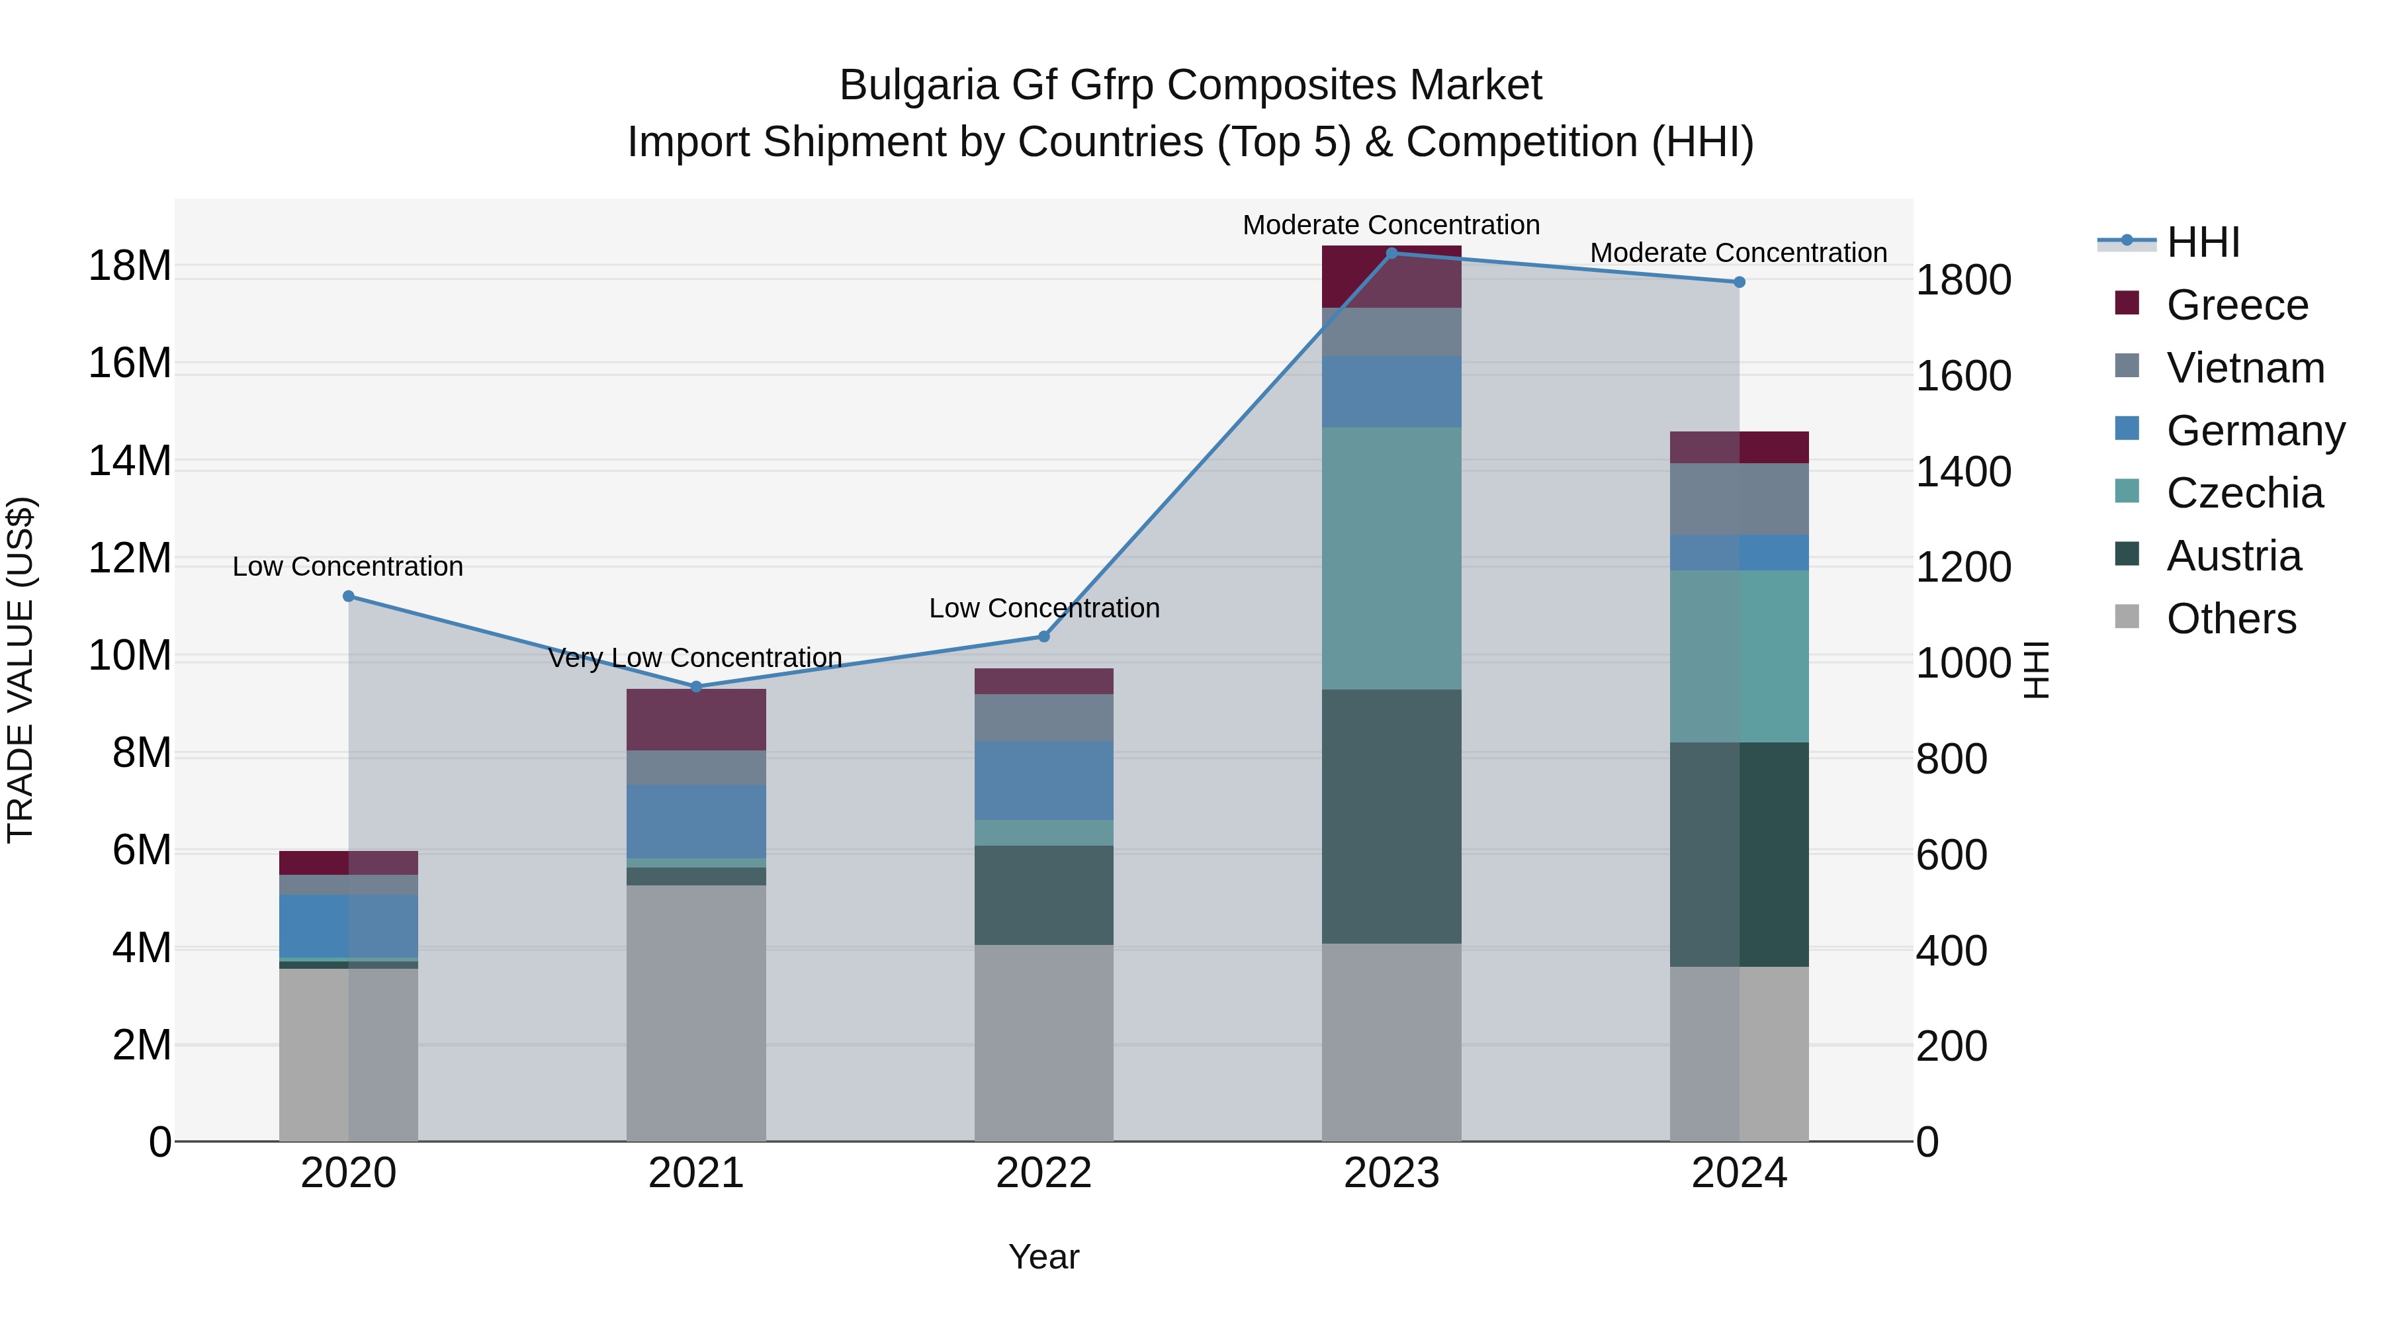Viewport: 2382px width, 1340px height.
Task: Click the 2021 x-axis label
Action: point(696,1173)
